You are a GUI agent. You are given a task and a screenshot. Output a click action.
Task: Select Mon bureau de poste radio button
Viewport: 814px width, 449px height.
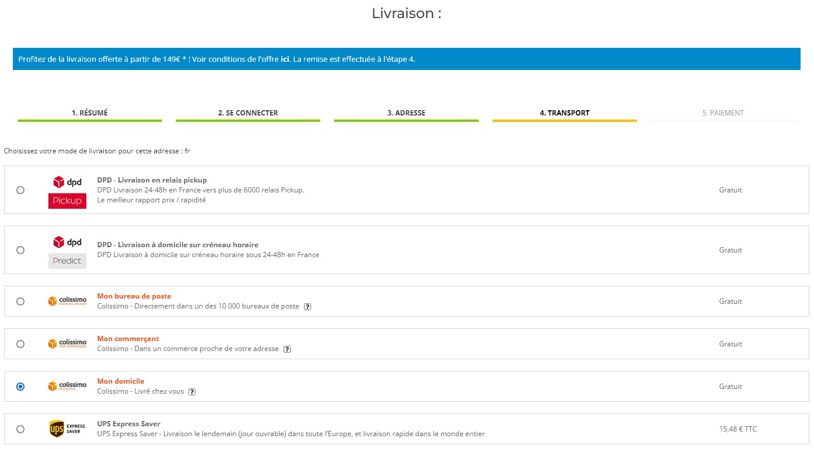pyautogui.click(x=20, y=301)
